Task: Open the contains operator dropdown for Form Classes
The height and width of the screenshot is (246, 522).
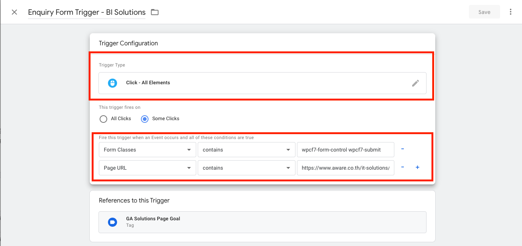Action: coord(246,150)
